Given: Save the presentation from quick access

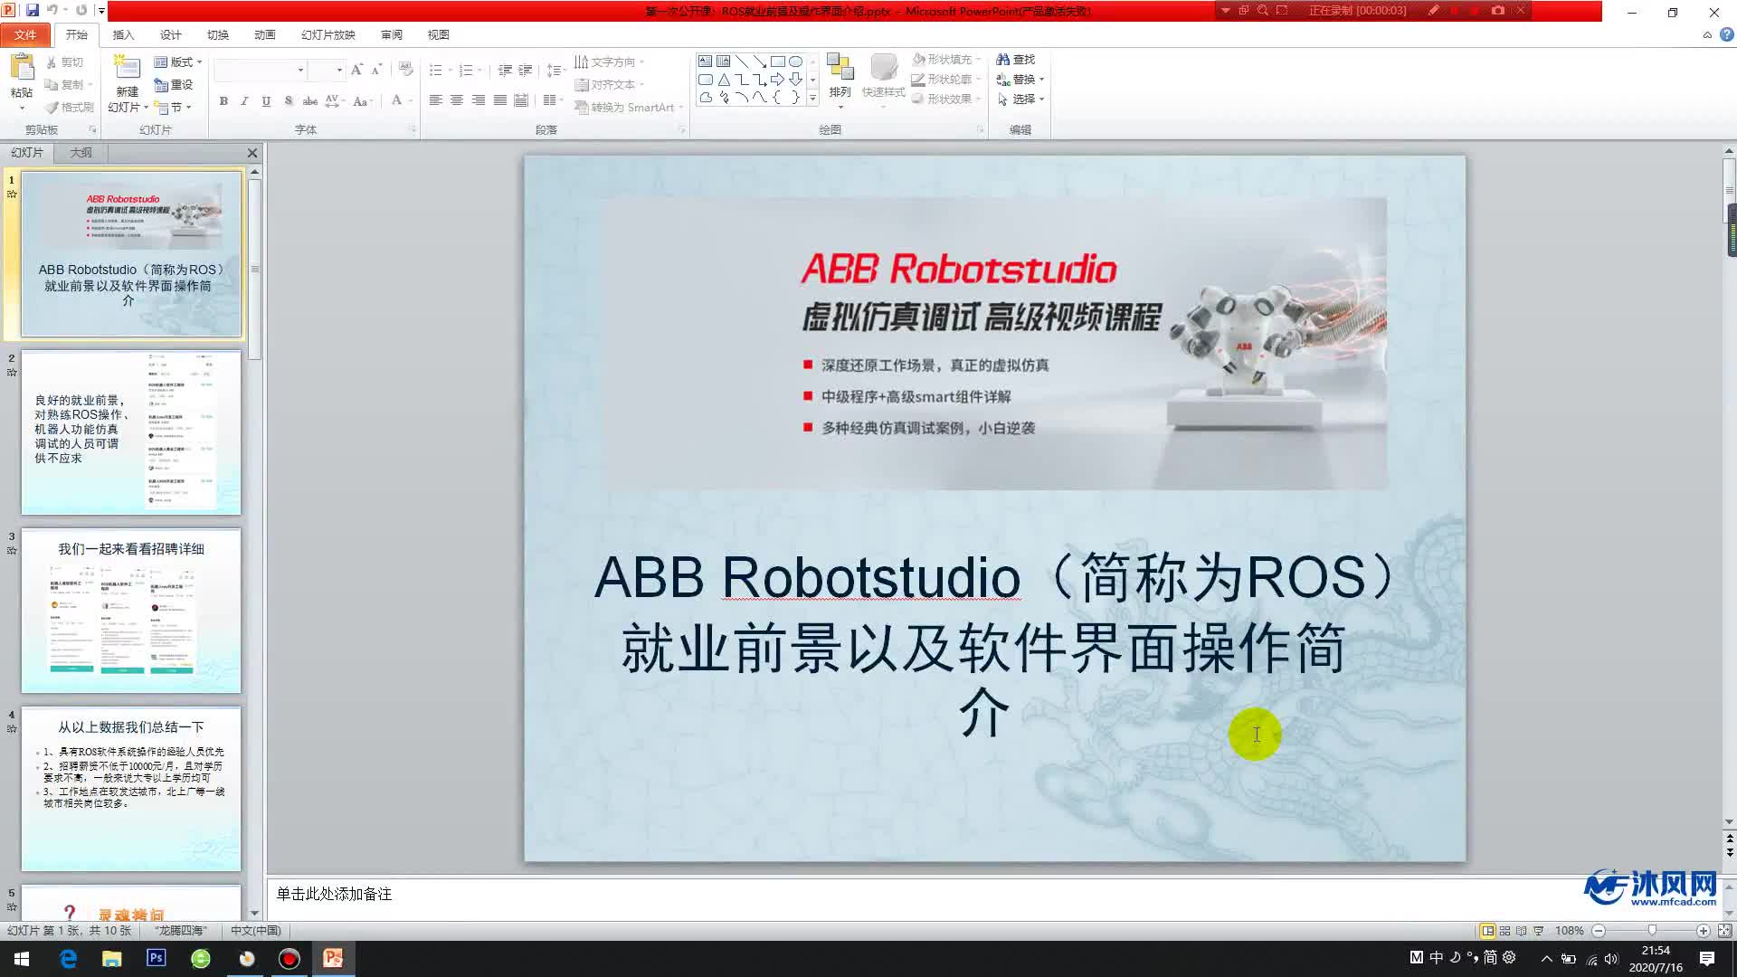Looking at the screenshot, I should [33, 10].
